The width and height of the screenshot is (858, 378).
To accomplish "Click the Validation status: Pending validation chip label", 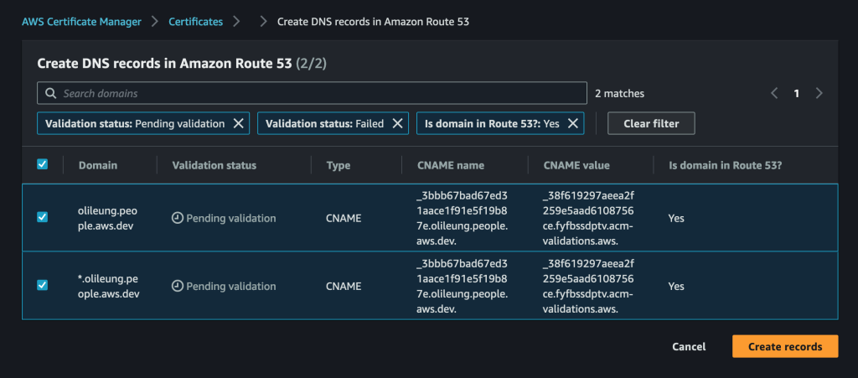I will [135, 124].
